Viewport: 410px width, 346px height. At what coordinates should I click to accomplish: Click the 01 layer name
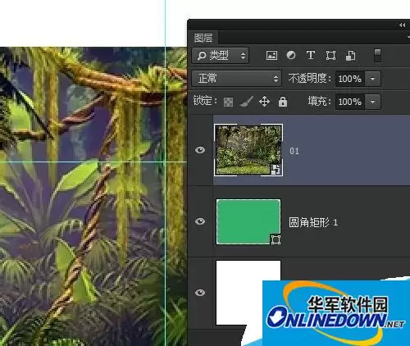[x=294, y=151]
